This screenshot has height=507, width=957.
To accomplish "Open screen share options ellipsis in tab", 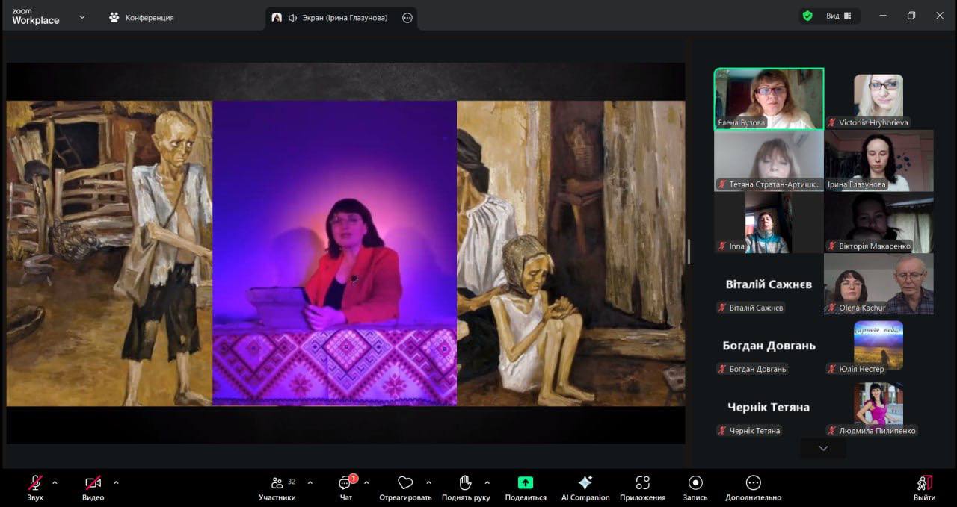I will point(407,18).
